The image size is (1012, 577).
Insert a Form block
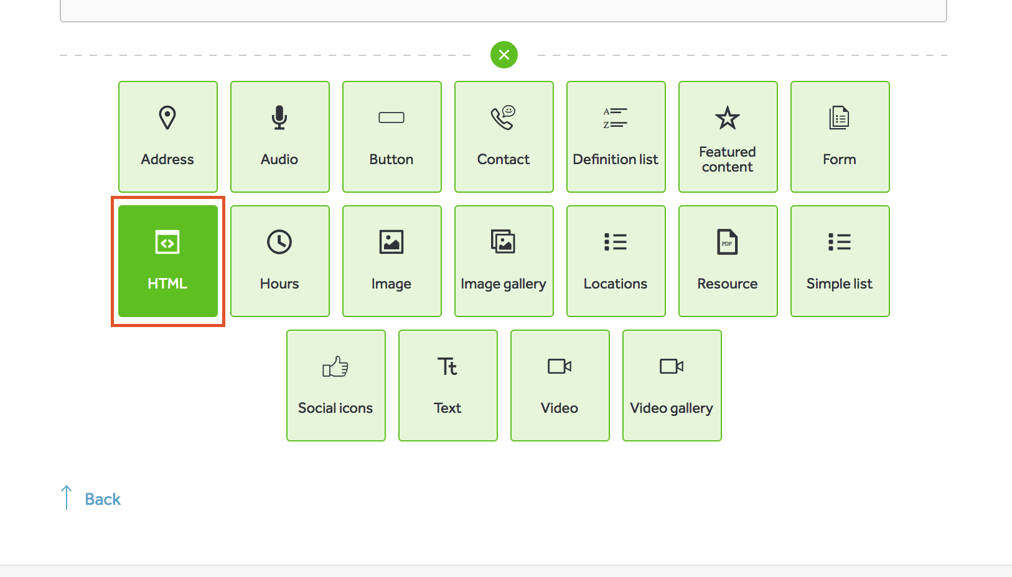click(x=840, y=137)
